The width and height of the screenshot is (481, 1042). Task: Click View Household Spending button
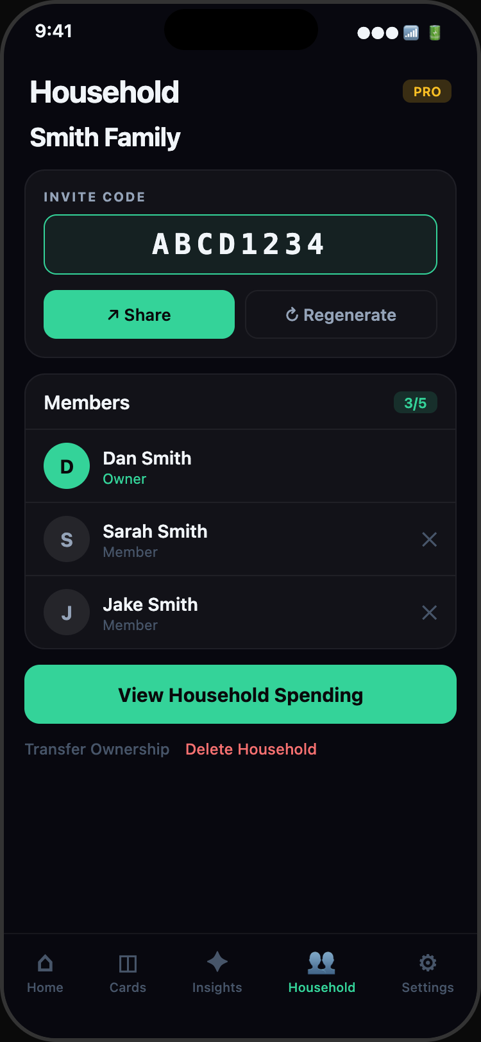click(240, 694)
